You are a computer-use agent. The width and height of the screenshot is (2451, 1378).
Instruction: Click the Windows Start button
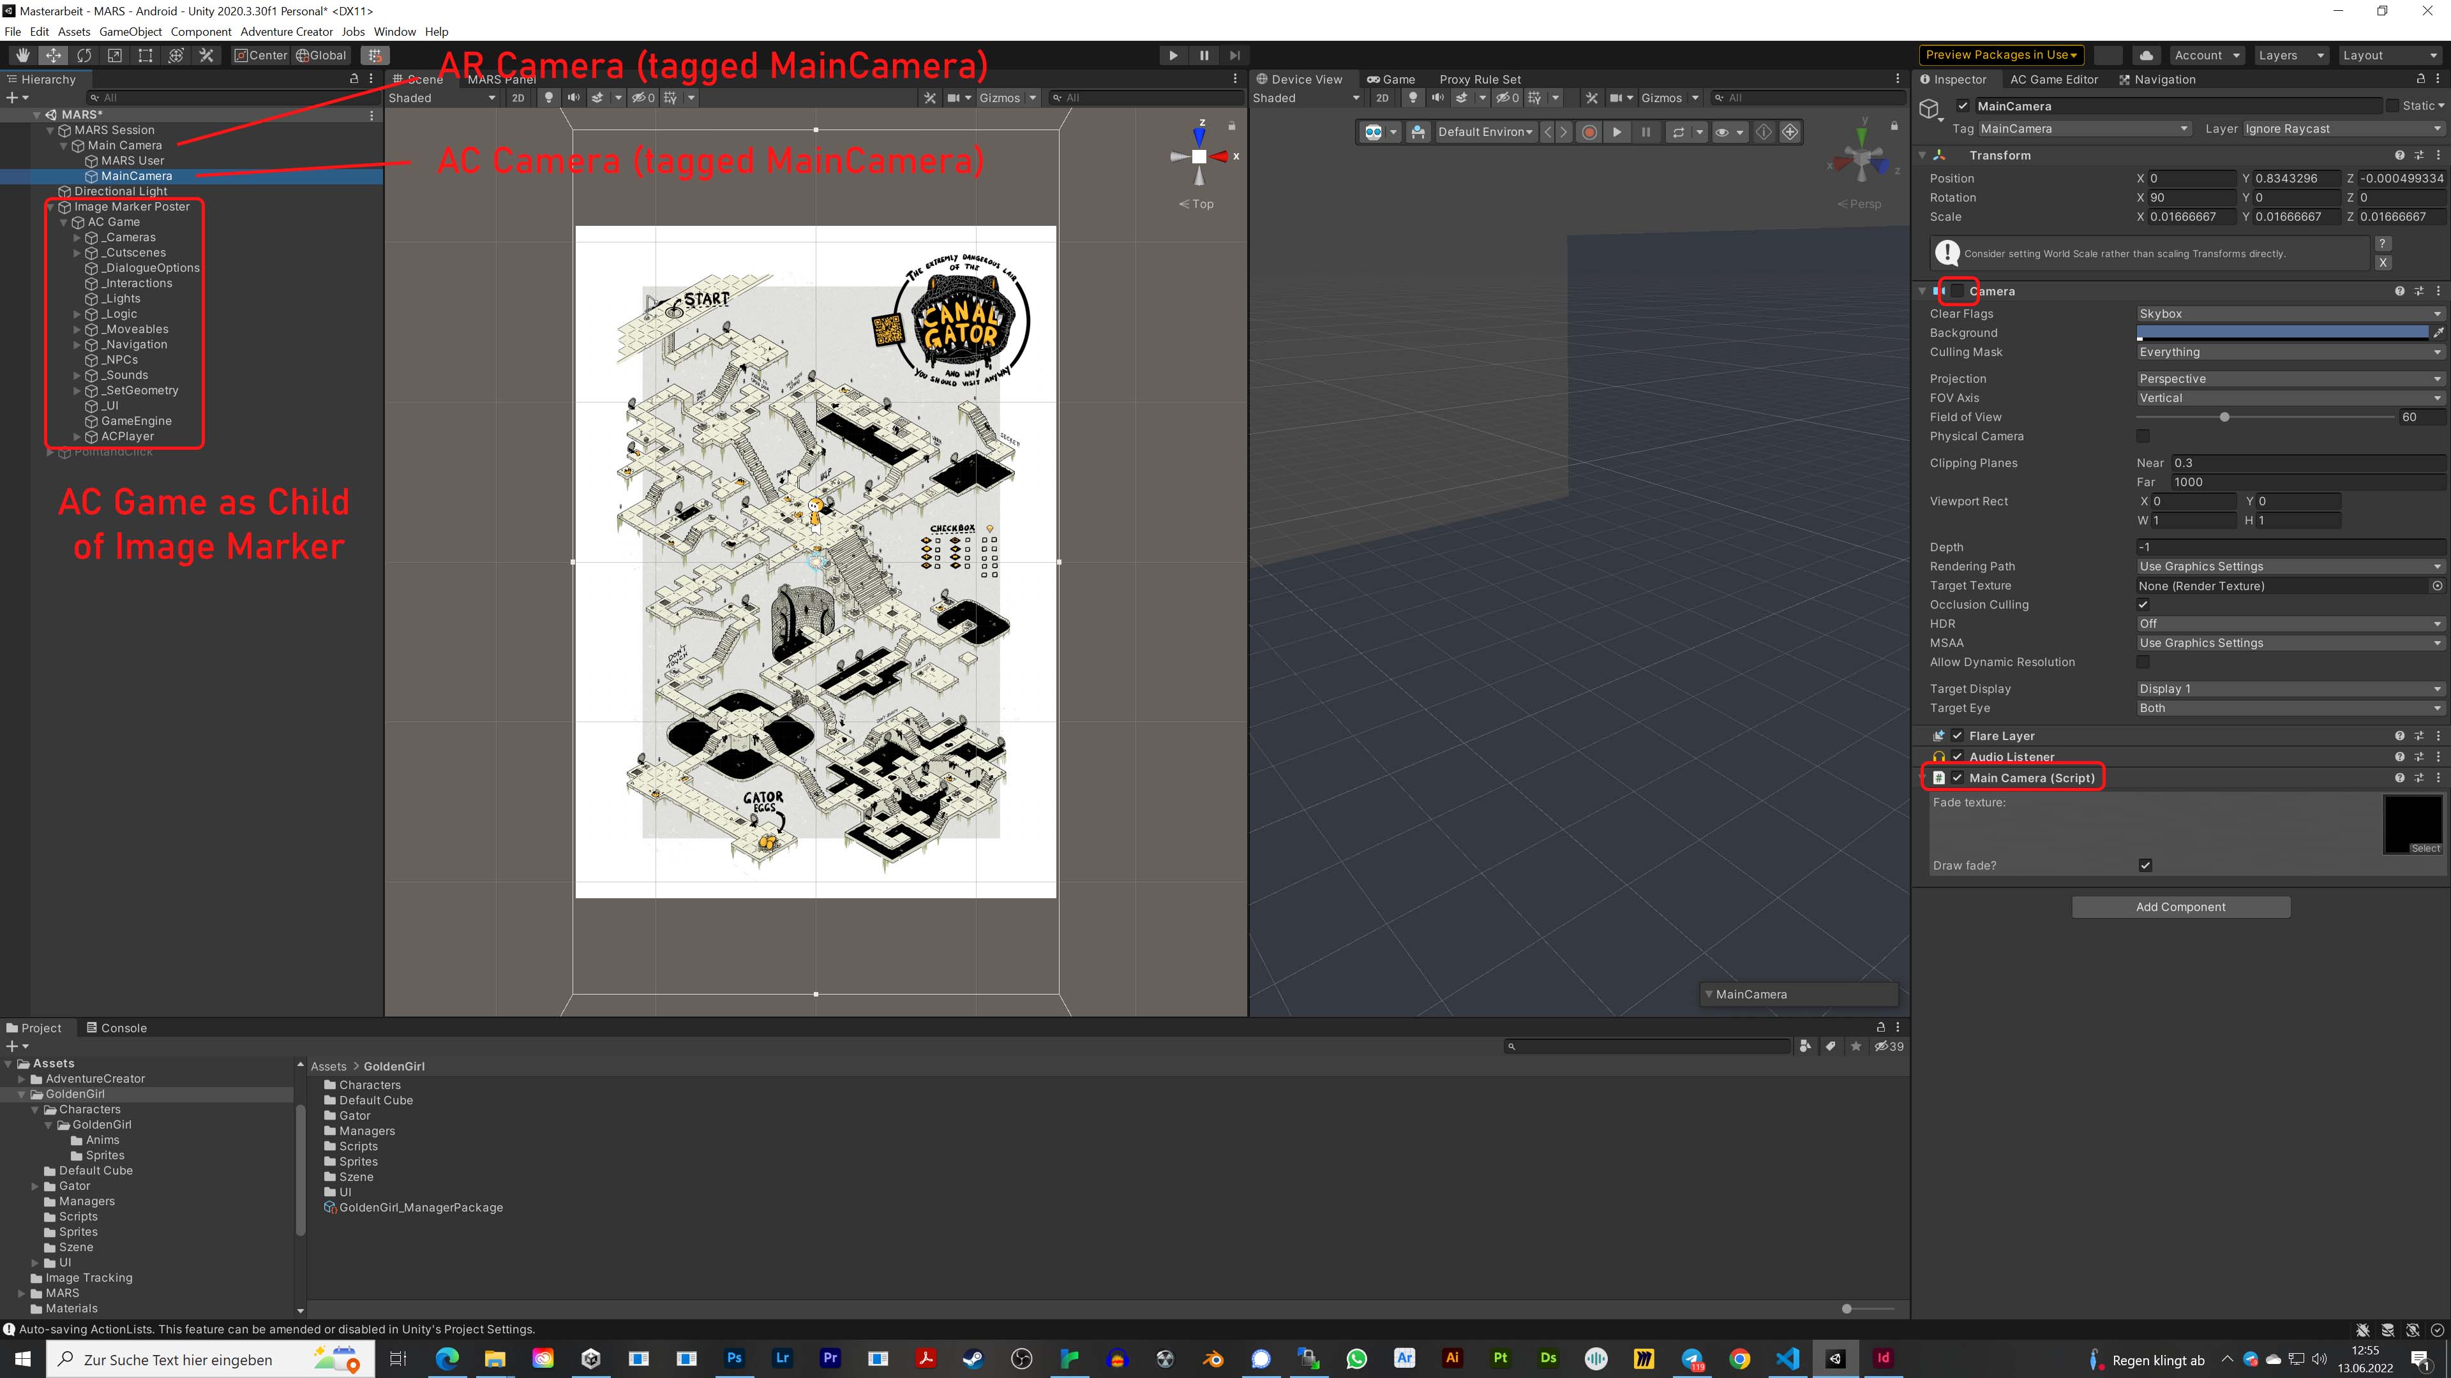[23, 1358]
